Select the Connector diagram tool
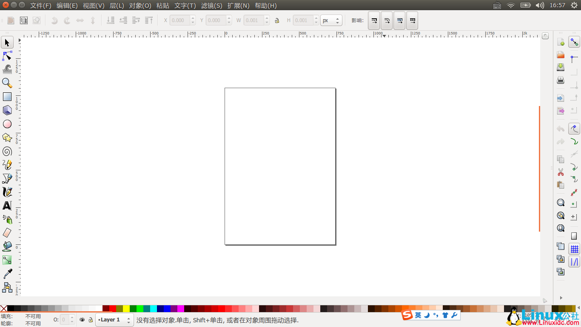This screenshot has width=581, height=327. point(7,287)
